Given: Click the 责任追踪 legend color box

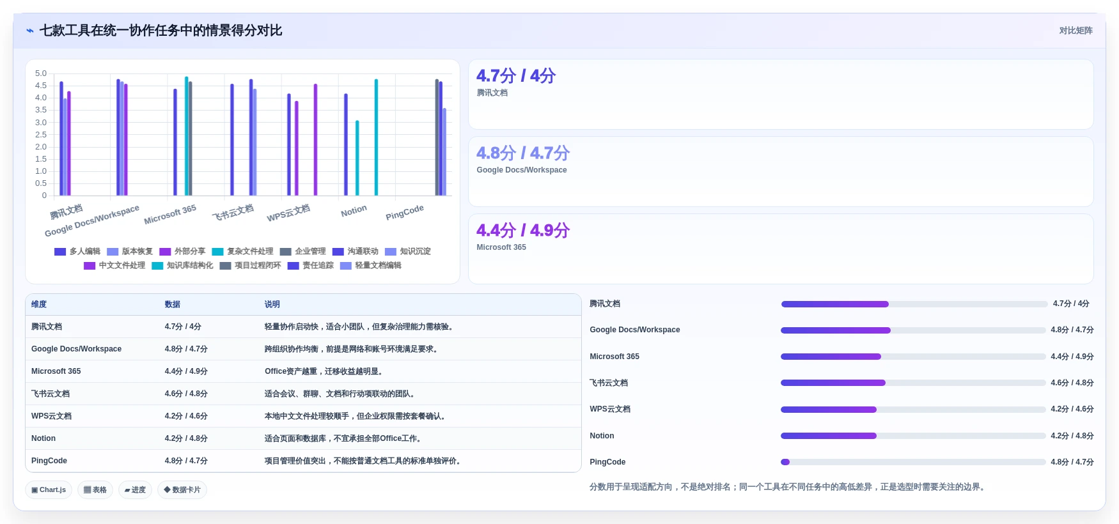Looking at the screenshot, I should pos(293,266).
